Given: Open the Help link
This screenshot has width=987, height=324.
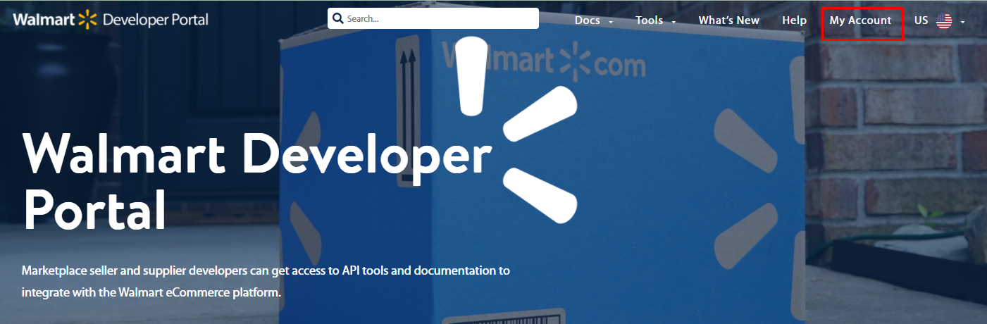Looking at the screenshot, I should point(794,20).
